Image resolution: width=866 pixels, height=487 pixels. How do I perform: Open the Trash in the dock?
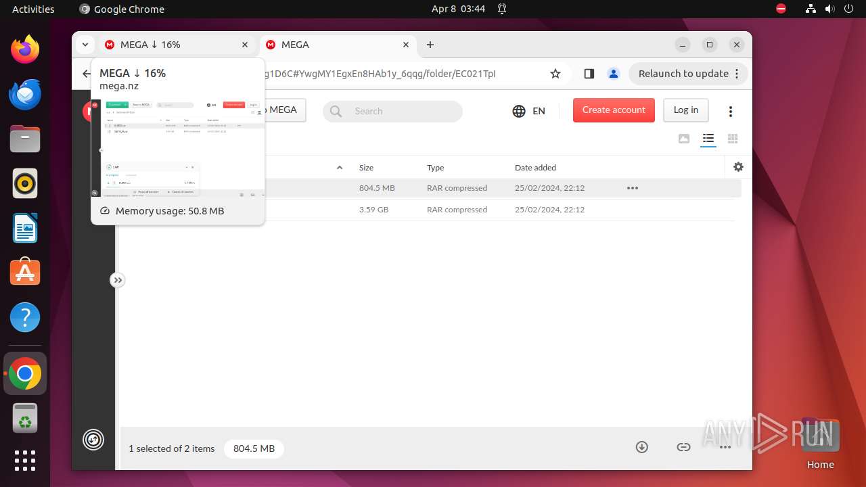(25, 418)
